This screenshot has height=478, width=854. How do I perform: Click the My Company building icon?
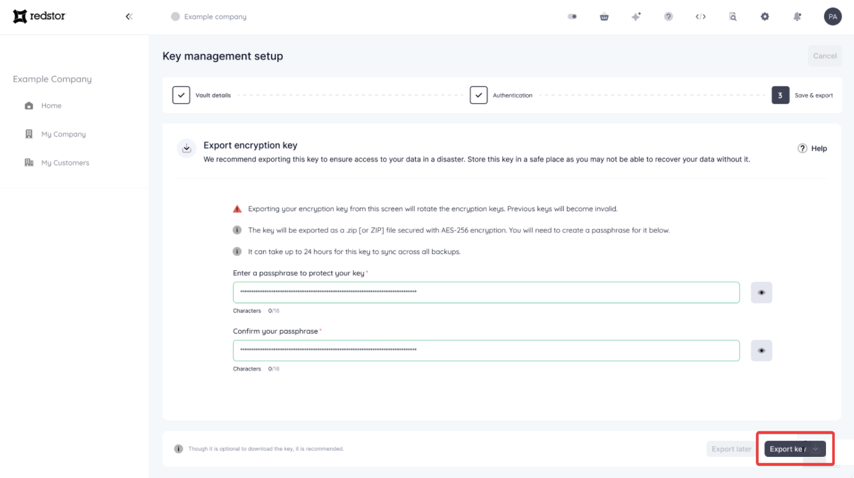click(x=29, y=134)
